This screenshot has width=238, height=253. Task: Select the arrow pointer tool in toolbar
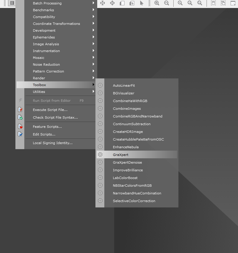pyautogui.click(x=142, y=3)
